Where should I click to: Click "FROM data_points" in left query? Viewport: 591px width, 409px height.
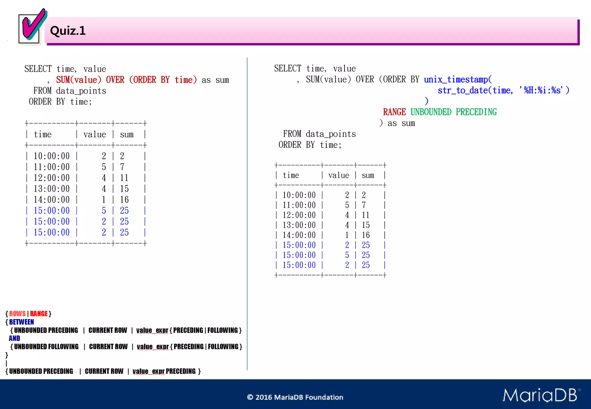(x=70, y=91)
